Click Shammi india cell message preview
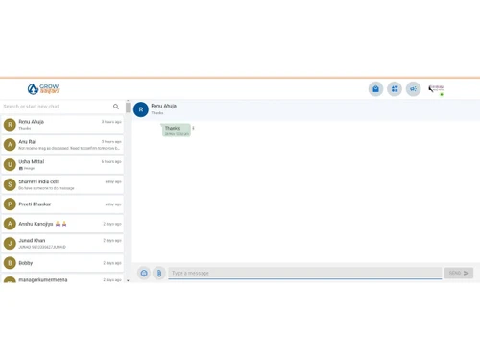Screen dimensions: 480x360 (46, 188)
